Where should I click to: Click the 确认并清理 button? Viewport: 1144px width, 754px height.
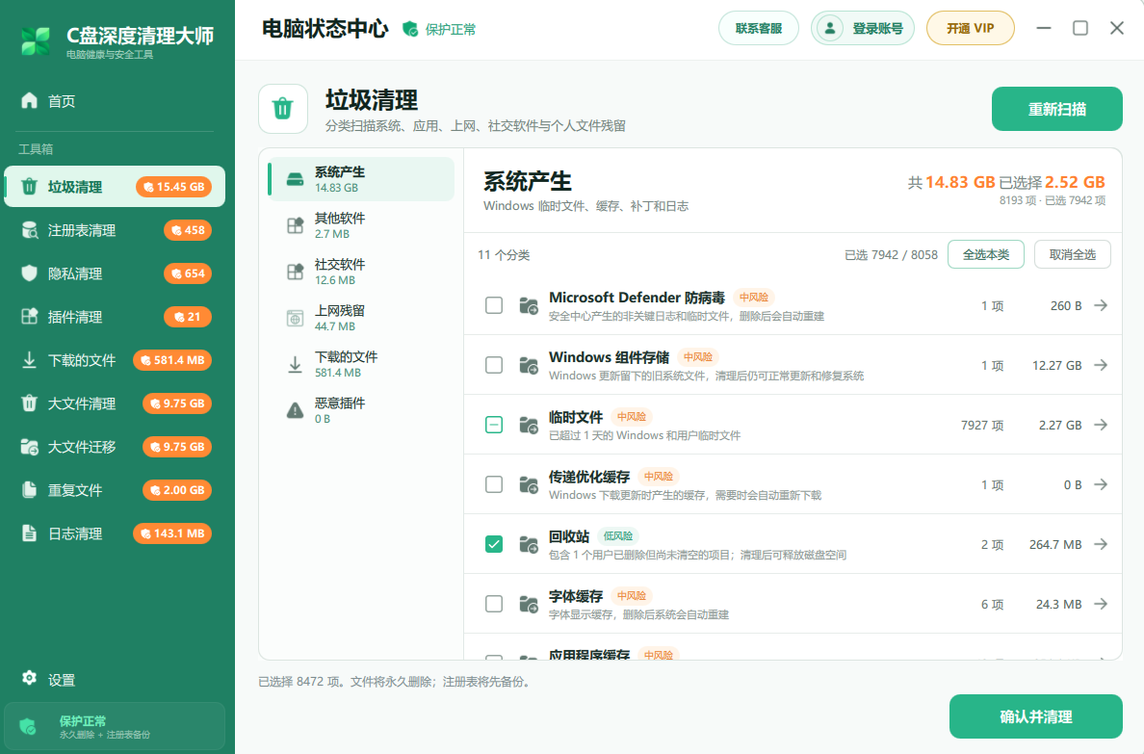1035,716
